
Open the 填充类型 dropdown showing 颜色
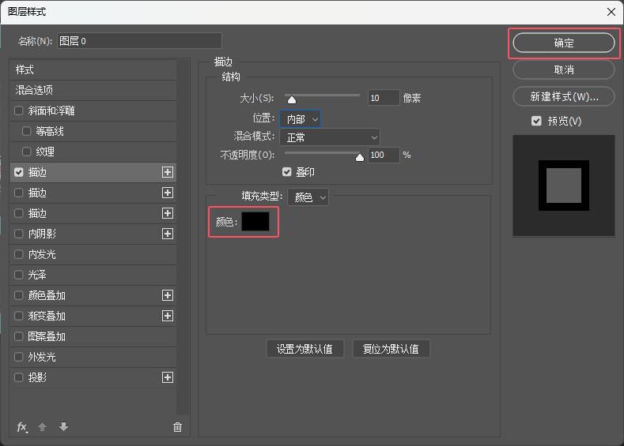click(308, 197)
